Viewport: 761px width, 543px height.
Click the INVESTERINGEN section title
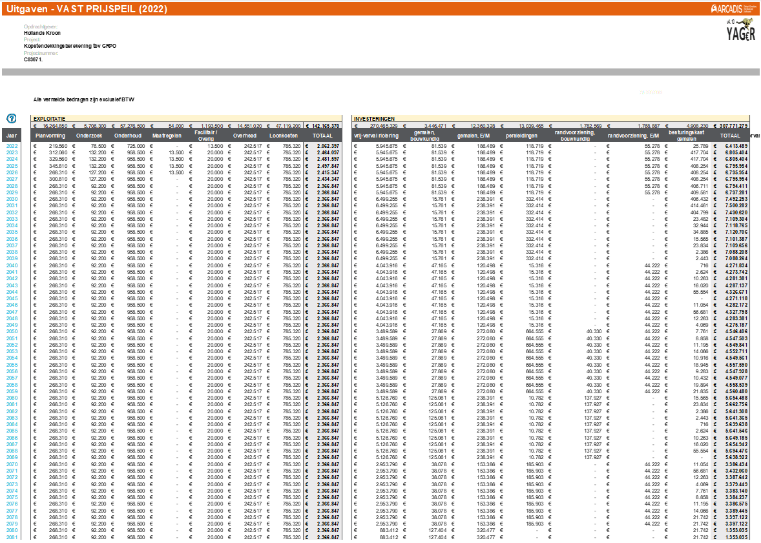(375, 119)
